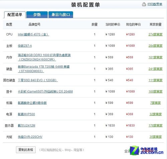Image resolution: width=167 pixels, height=159 pixels.
Task: Click the red ¥365 current price for the hard disk
Action: 129,69
